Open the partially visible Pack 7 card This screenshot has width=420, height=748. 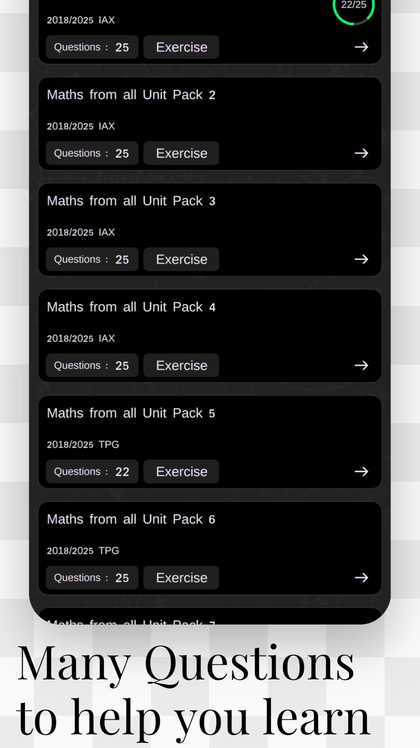[210, 617]
